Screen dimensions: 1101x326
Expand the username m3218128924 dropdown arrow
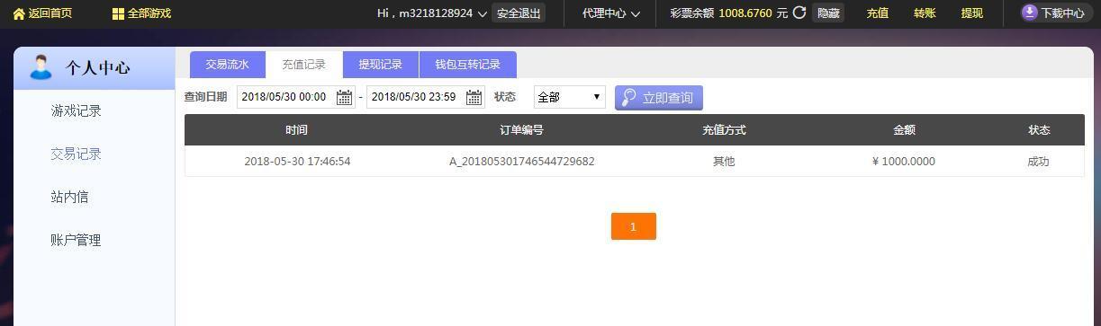click(x=483, y=13)
